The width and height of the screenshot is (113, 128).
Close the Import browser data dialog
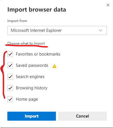[108, 5]
